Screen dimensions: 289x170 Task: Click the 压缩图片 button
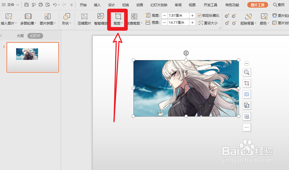84,19
